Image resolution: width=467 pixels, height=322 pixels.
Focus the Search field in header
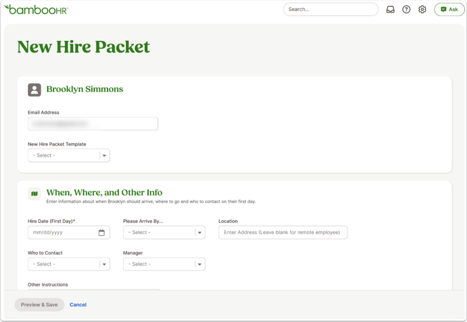pyautogui.click(x=331, y=9)
